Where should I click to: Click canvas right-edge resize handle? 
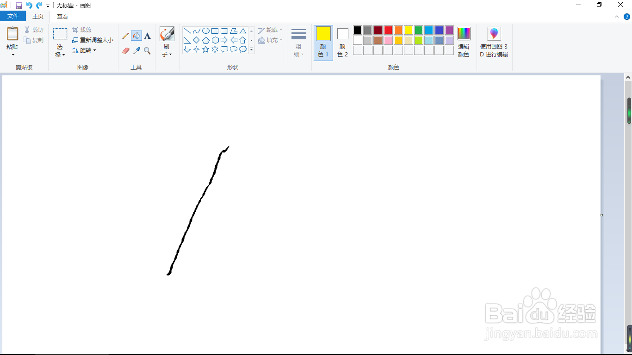click(x=601, y=215)
